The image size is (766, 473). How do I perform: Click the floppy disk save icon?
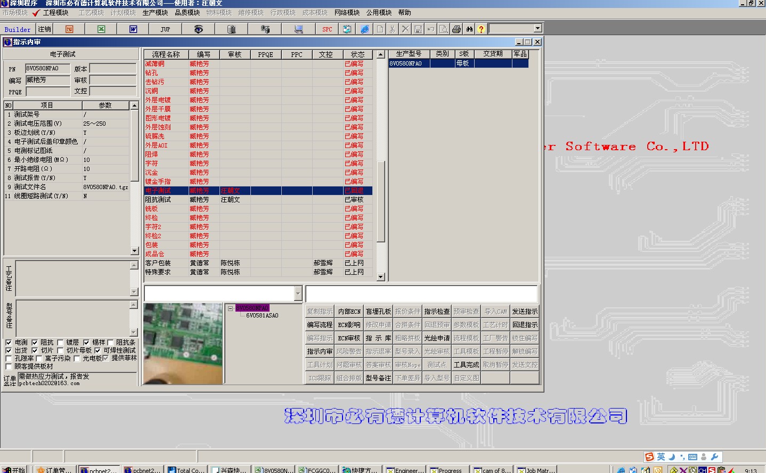418,29
